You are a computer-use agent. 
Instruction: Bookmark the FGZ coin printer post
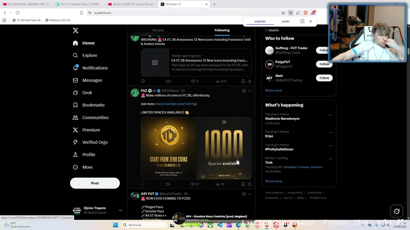pos(243,184)
